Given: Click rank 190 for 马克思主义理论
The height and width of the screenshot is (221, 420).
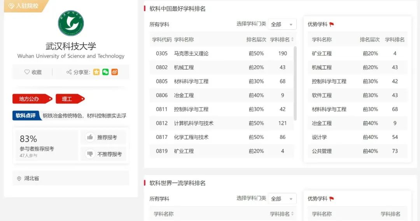Looking at the screenshot, I should [283, 54].
